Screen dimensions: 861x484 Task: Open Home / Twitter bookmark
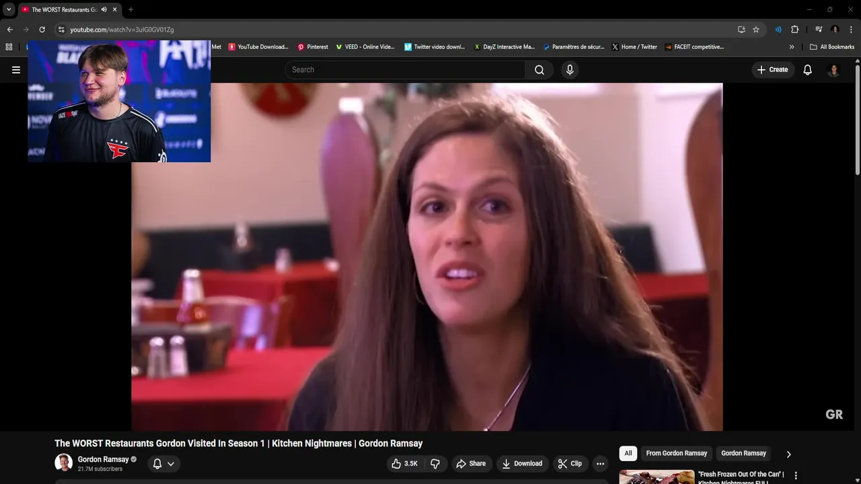[x=634, y=47]
